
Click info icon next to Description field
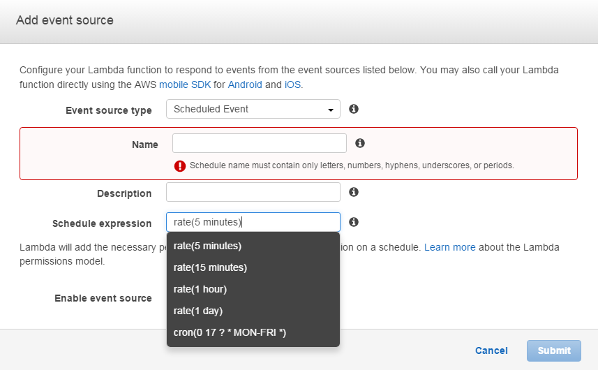354,192
